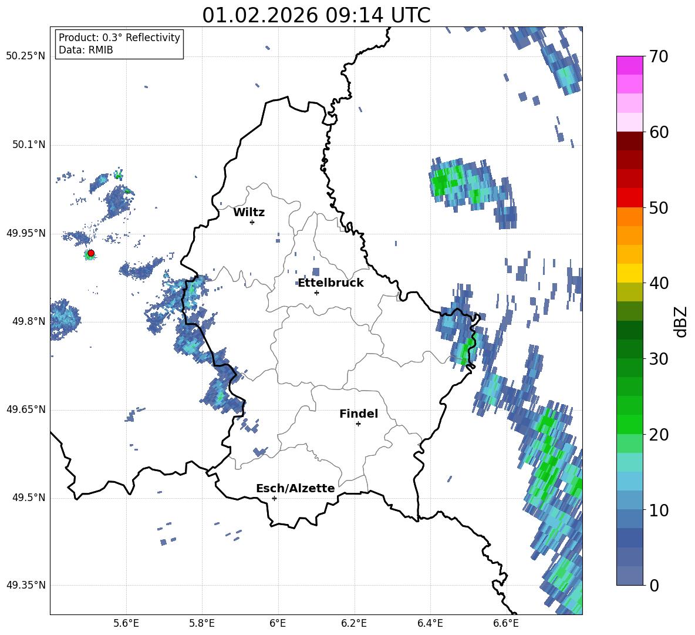Click the 50 value on the colorbar

[659, 207]
